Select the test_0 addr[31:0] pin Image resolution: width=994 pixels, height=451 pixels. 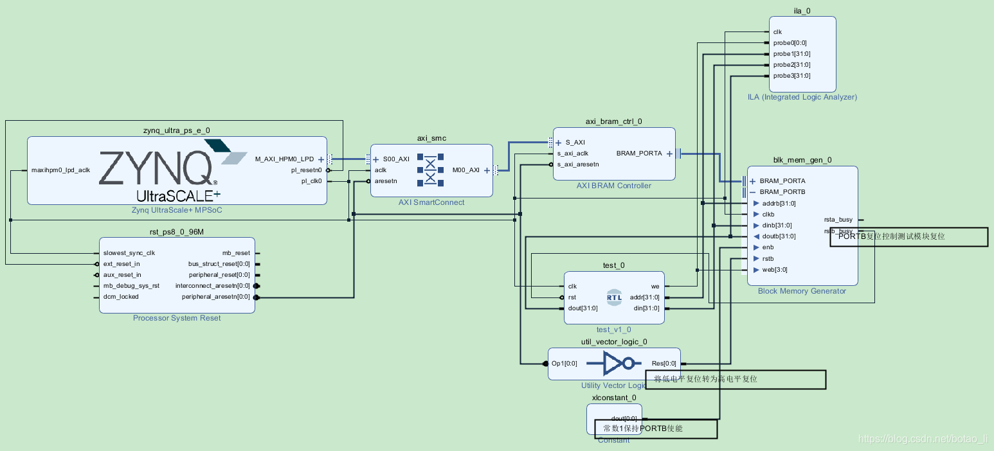coord(646,297)
